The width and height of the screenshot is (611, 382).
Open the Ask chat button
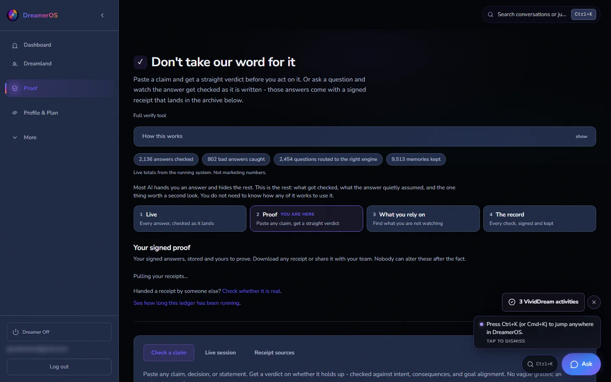pyautogui.click(x=581, y=364)
